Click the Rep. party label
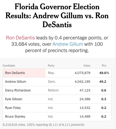 pyautogui.click(x=51, y=73)
